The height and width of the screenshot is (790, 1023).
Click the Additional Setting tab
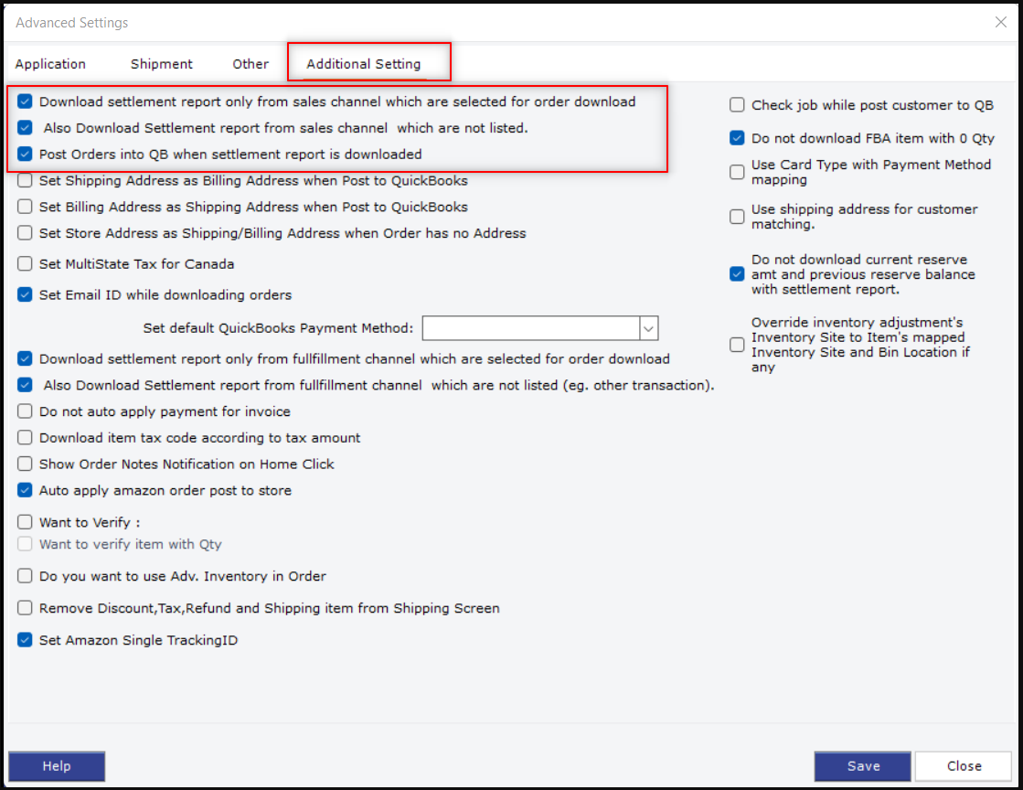[x=364, y=64]
